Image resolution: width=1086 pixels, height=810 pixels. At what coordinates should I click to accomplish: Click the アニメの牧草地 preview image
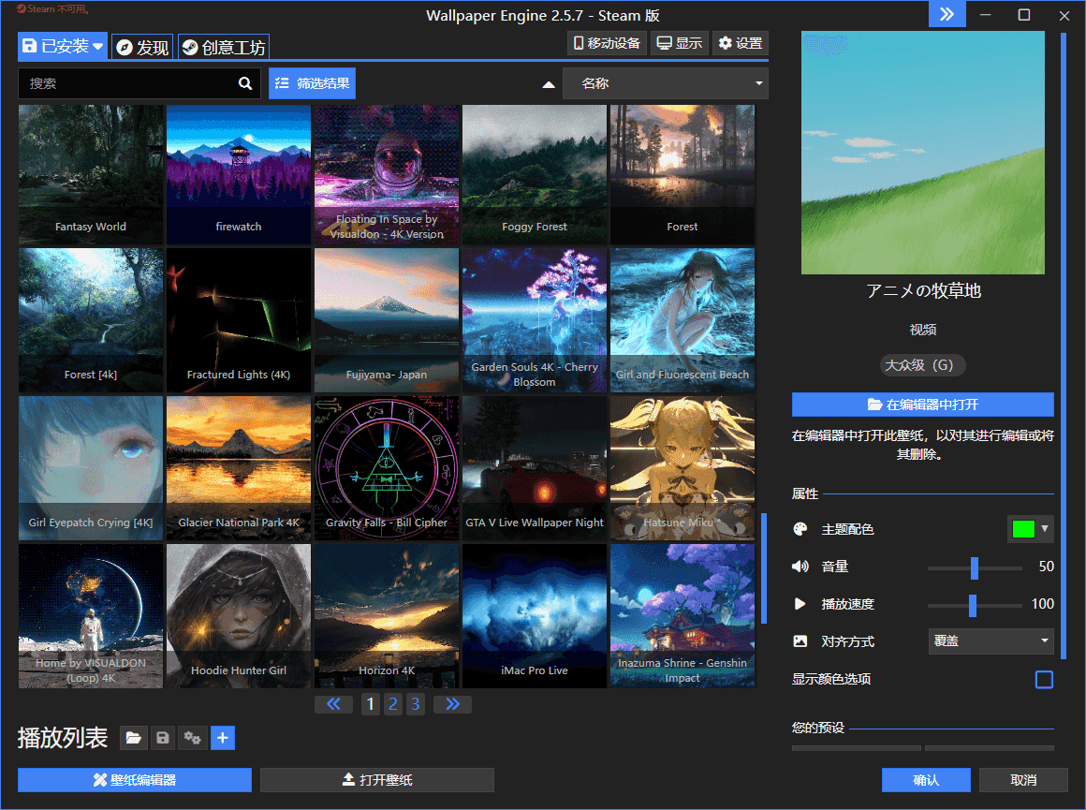pyautogui.click(x=922, y=153)
